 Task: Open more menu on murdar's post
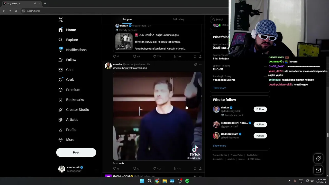point(200,64)
